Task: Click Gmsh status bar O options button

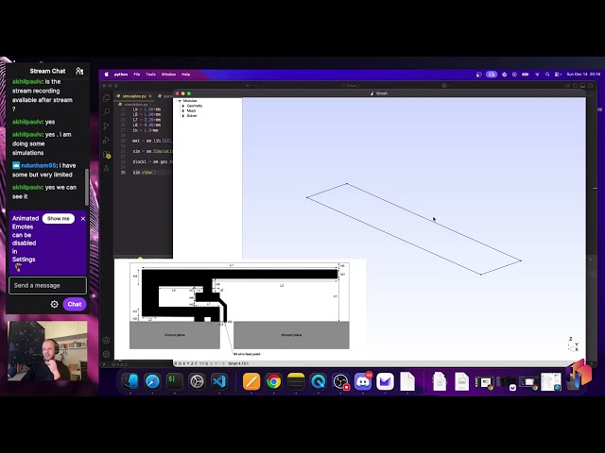Action: click(x=180, y=363)
